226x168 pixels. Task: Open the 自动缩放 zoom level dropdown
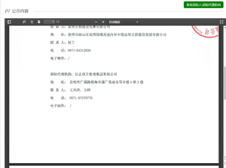click(x=124, y=22)
